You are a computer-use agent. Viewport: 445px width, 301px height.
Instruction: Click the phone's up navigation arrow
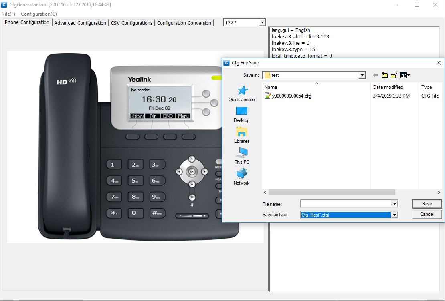pyautogui.click(x=192, y=159)
